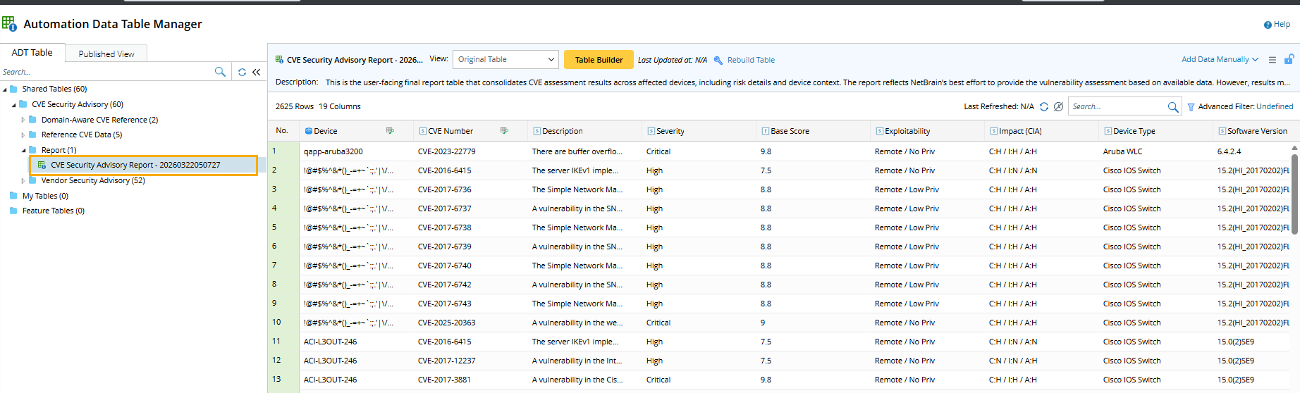
Task: Click the key icon in Device column
Action: point(390,131)
